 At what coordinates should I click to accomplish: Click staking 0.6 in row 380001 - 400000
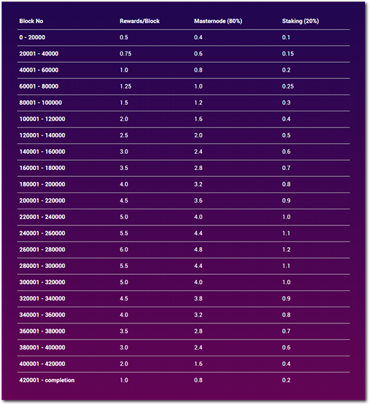coord(286,348)
